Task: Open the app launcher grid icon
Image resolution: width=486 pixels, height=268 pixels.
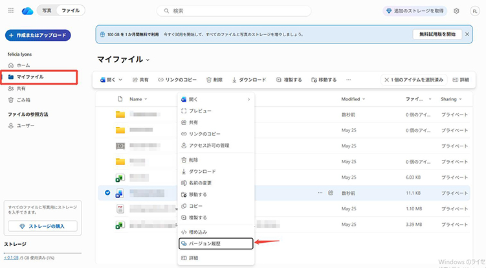Action: (x=11, y=10)
